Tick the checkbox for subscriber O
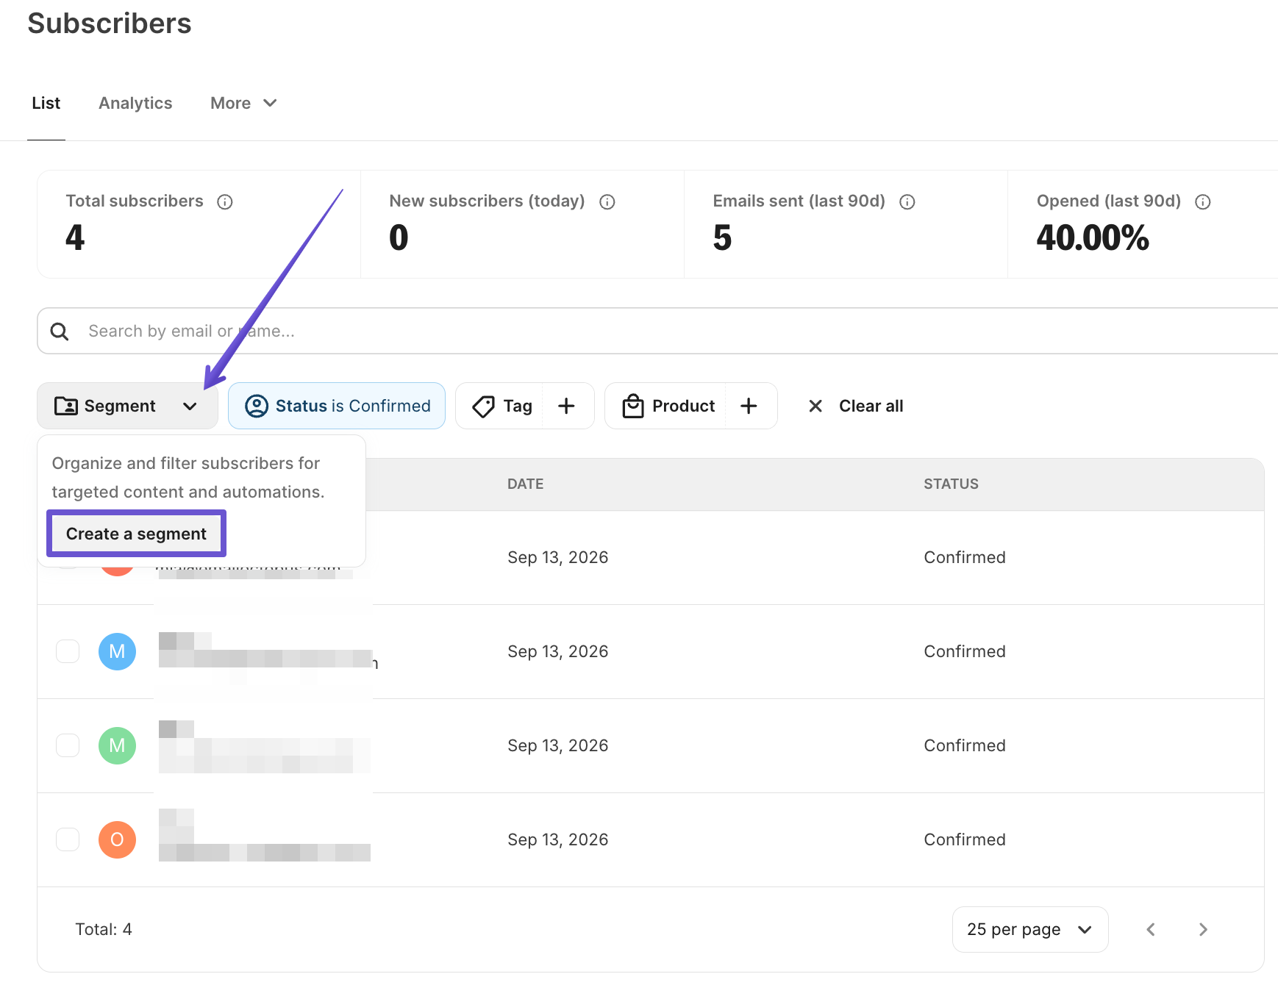The height and width of the screenshot is (985, 1278). [x=68, y=839]
